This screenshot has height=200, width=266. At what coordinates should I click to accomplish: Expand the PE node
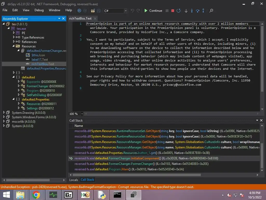(14, 33)
